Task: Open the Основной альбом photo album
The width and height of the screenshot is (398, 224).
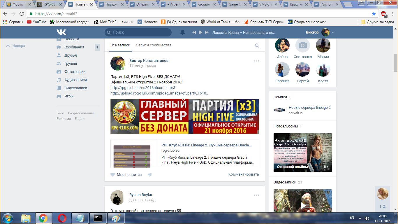Action: 303,153
